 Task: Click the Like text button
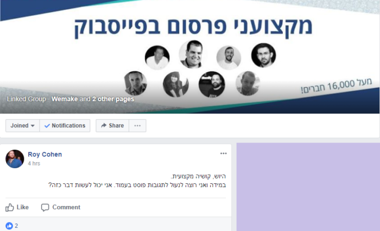(x=23, y=207)
